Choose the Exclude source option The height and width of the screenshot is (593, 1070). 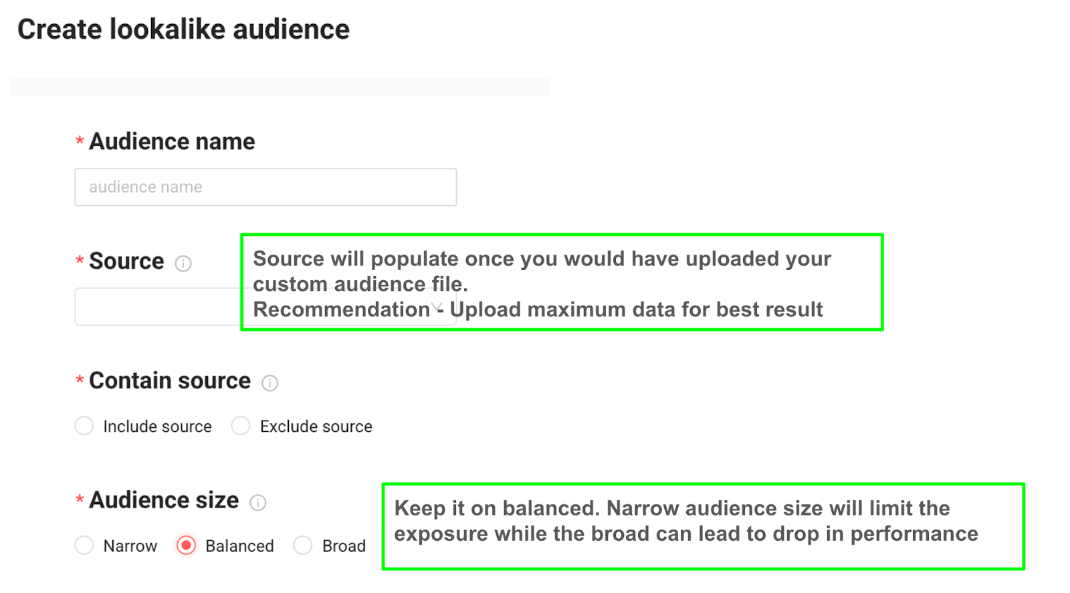[241, 426]
